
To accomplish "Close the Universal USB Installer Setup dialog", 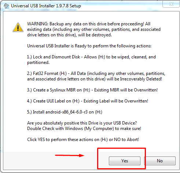I will [x=171, y=4].
